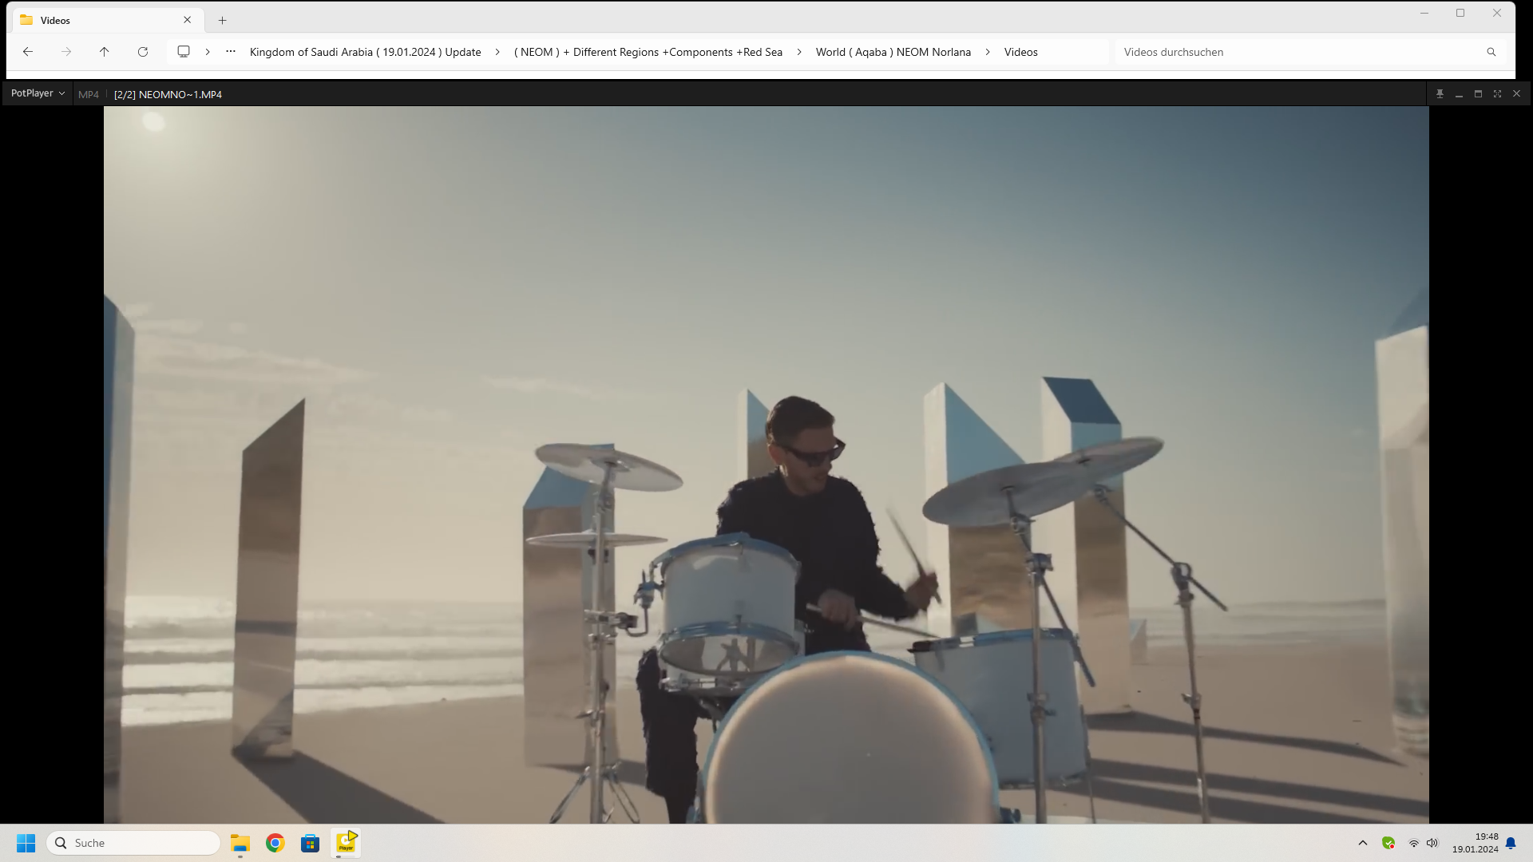This screenshot has height=862, width=1533.
Task: Go forward in File Explorer
Action: 66,52
